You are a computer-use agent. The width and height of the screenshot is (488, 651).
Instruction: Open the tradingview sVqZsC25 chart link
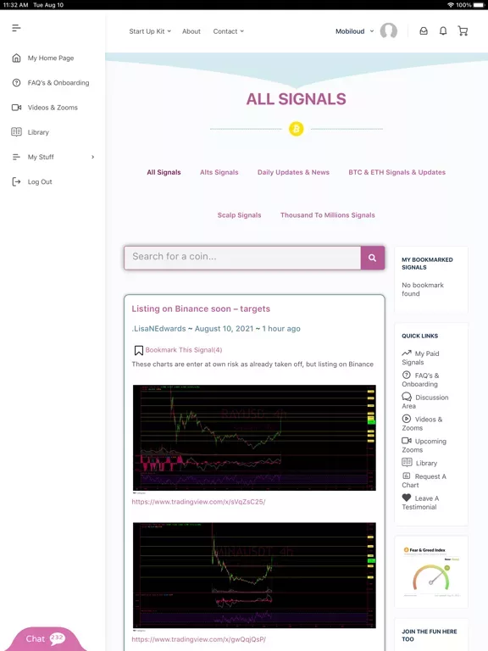[x=198, y=502]
